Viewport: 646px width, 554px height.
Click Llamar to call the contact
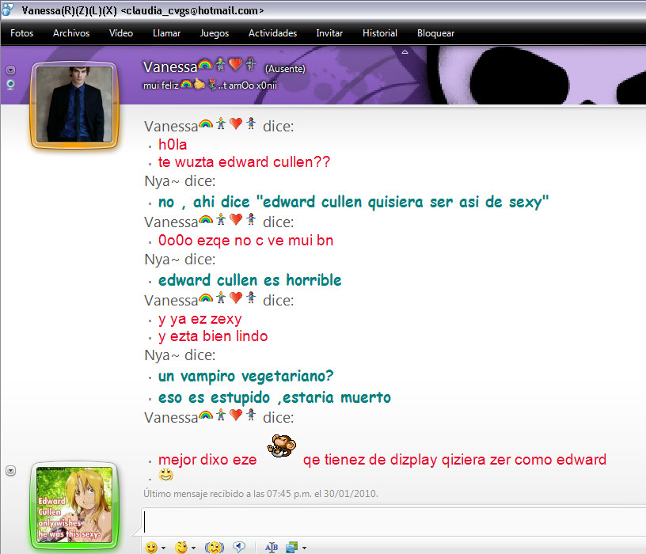pos(166,33)
